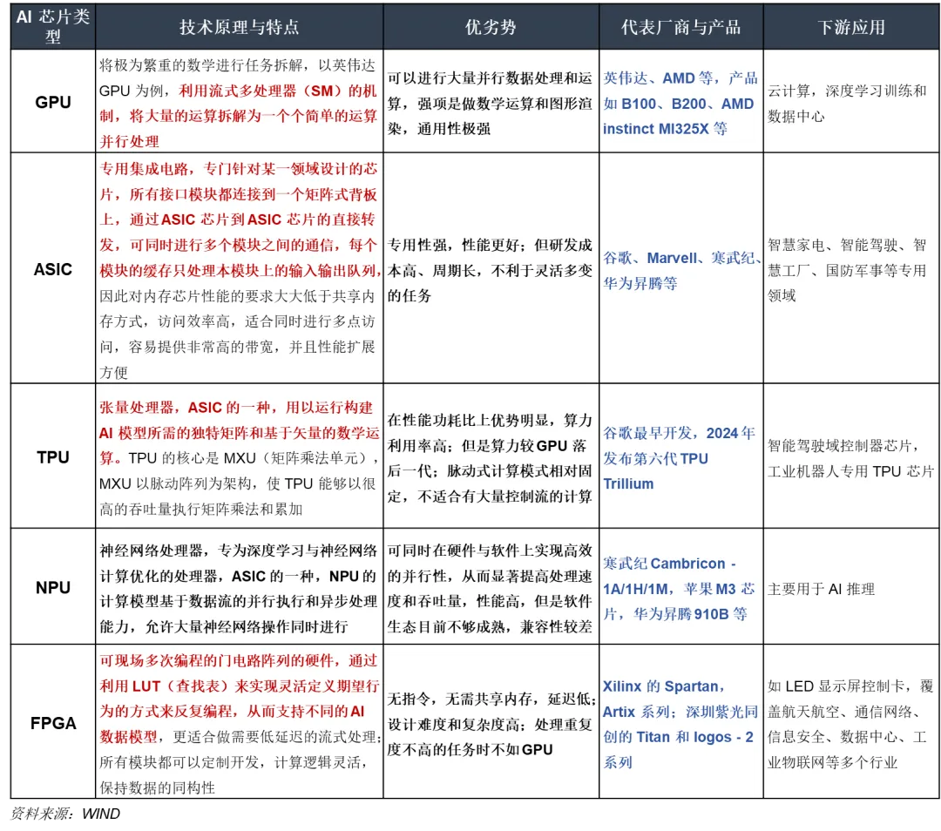Click the GPU applications cell "云计算，深度学习训练"
Image resolution: width=941 pixels, height=831 pixels.
(x=851, y=101)
